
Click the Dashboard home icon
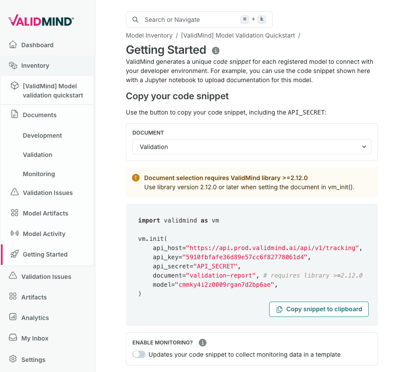13,45
